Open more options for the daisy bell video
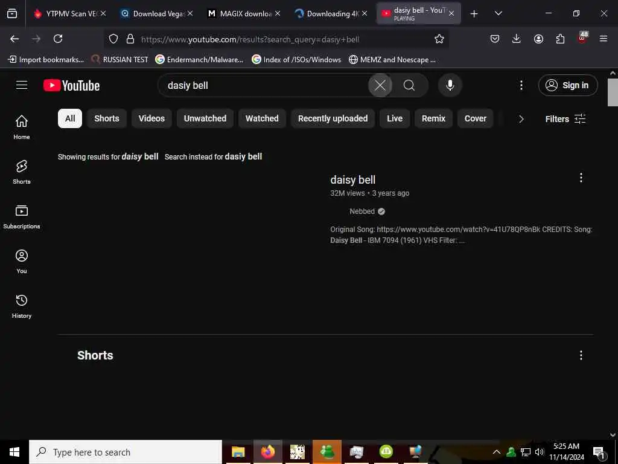The width and height of the screenshot is (618, 464). 581,178
